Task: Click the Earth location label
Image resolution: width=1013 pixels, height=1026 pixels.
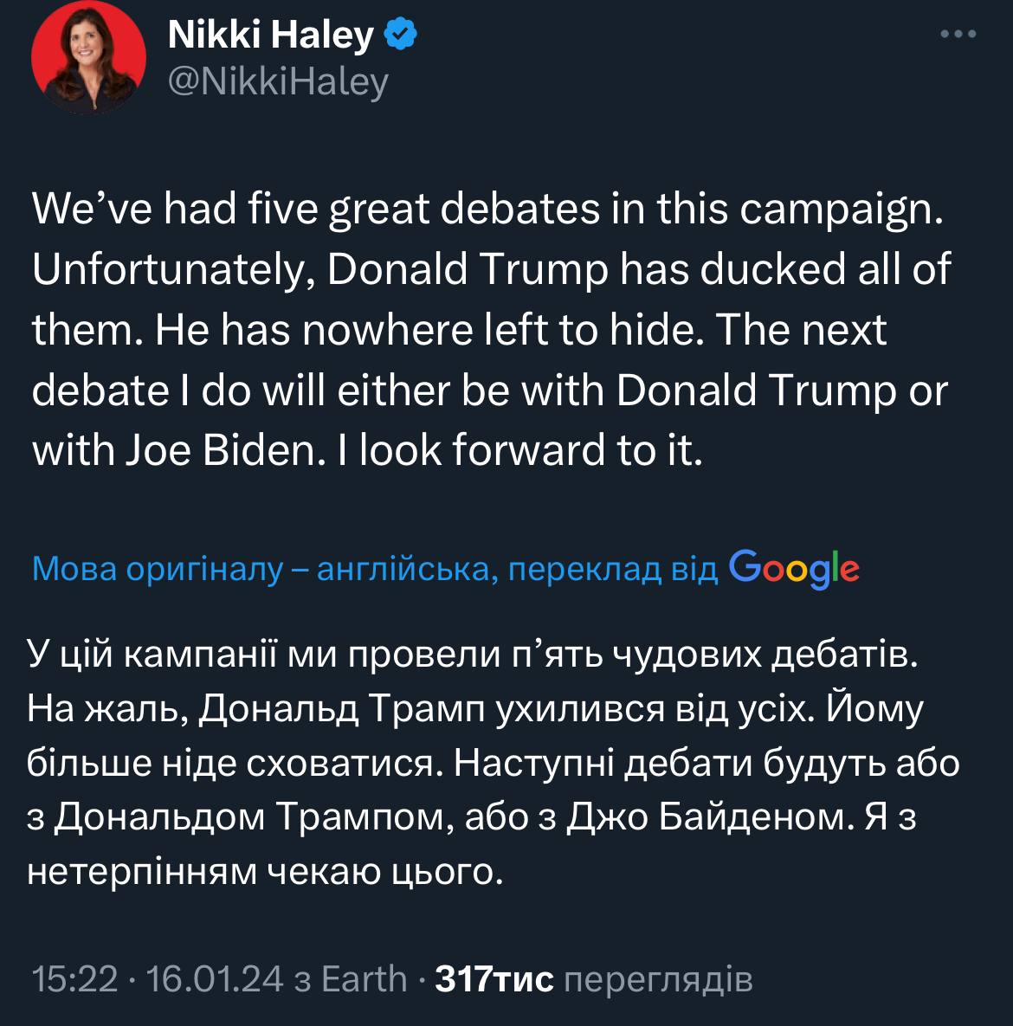Action: point(364,979)
